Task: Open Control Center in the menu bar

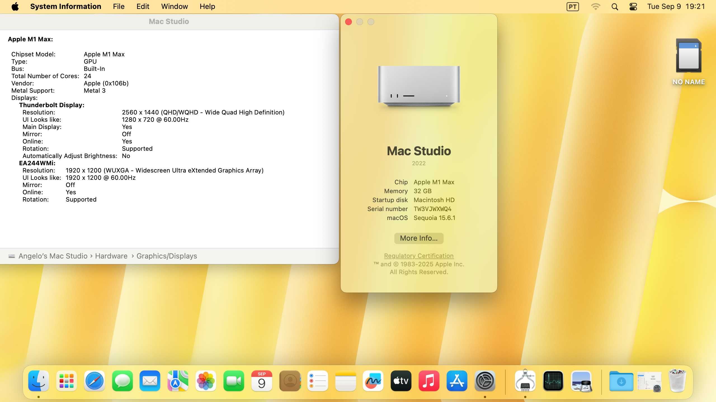Action: click(633, 7)
